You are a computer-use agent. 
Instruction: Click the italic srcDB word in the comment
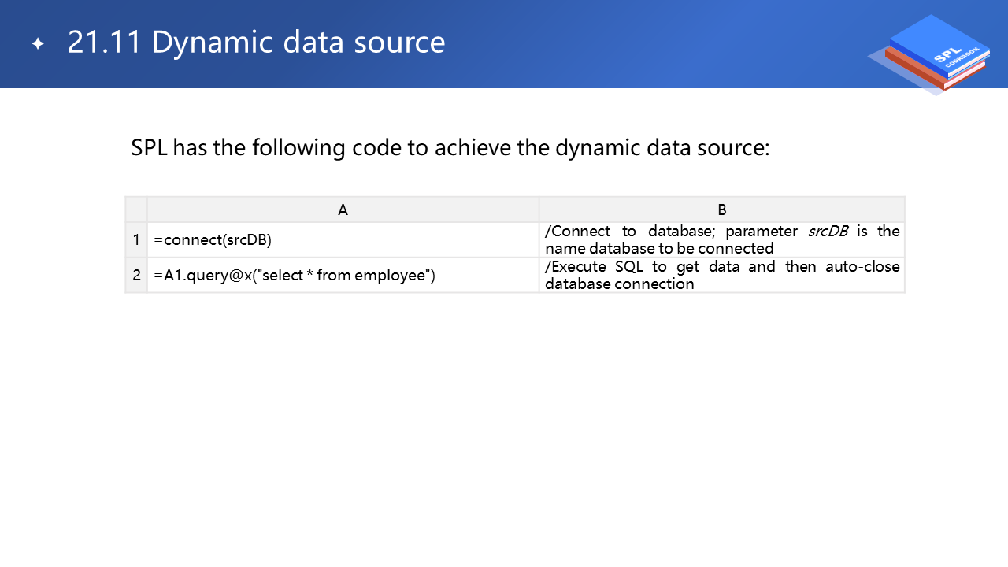pos(828,232)
